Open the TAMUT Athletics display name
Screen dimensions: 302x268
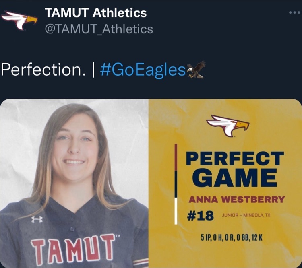tap(96, 13)
